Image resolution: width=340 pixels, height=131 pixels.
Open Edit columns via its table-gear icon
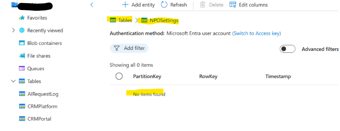232,5
